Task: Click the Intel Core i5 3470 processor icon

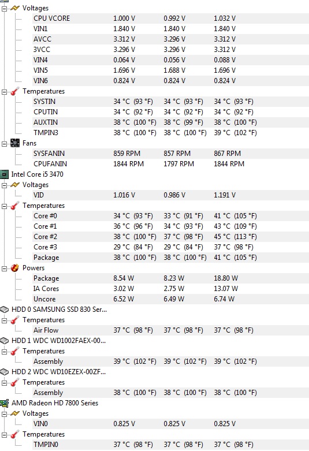Action: (x=4, y=174)
